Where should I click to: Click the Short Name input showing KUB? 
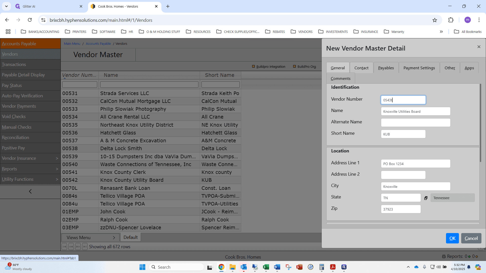click(403, 134)
